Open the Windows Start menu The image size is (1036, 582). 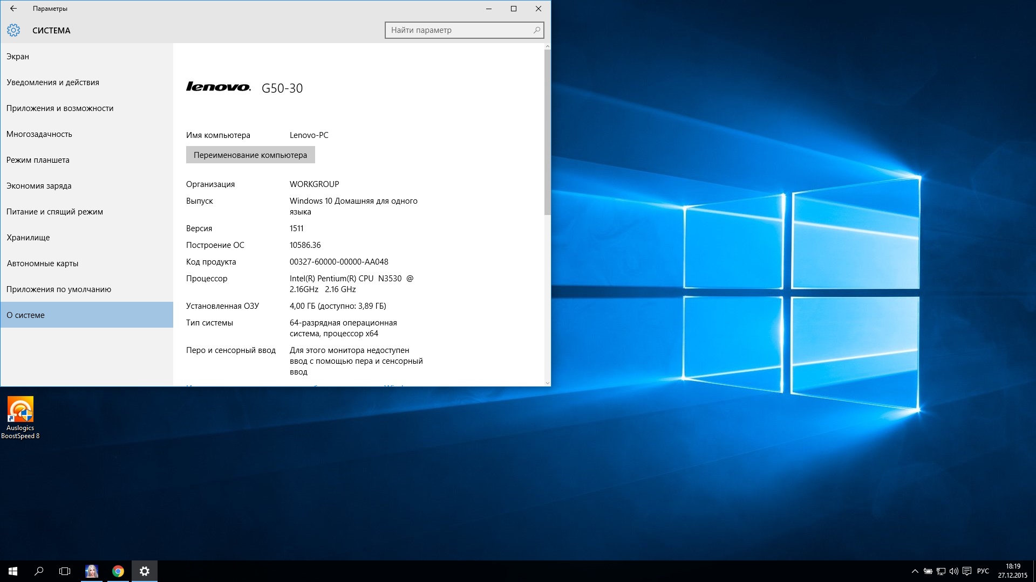pos(13,571)
